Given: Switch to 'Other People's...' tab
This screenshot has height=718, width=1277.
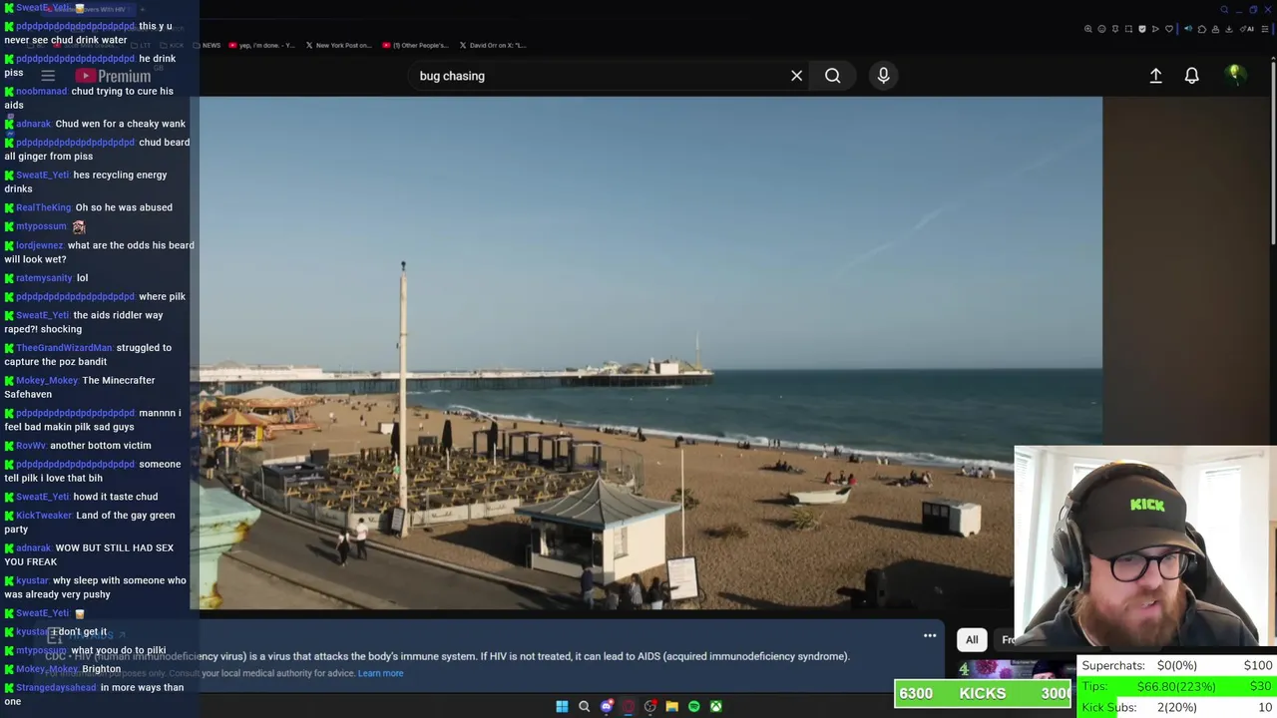Looking at the screenshot, I should click(416, 45).
